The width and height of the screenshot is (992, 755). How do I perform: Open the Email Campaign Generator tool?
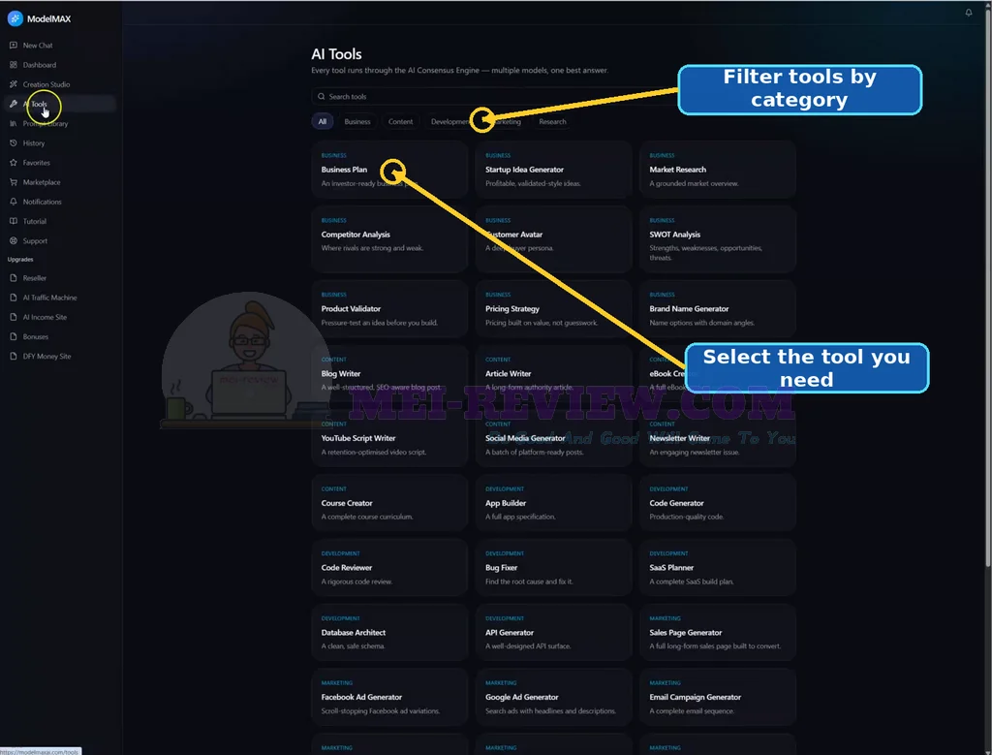[x=718, y=697]
